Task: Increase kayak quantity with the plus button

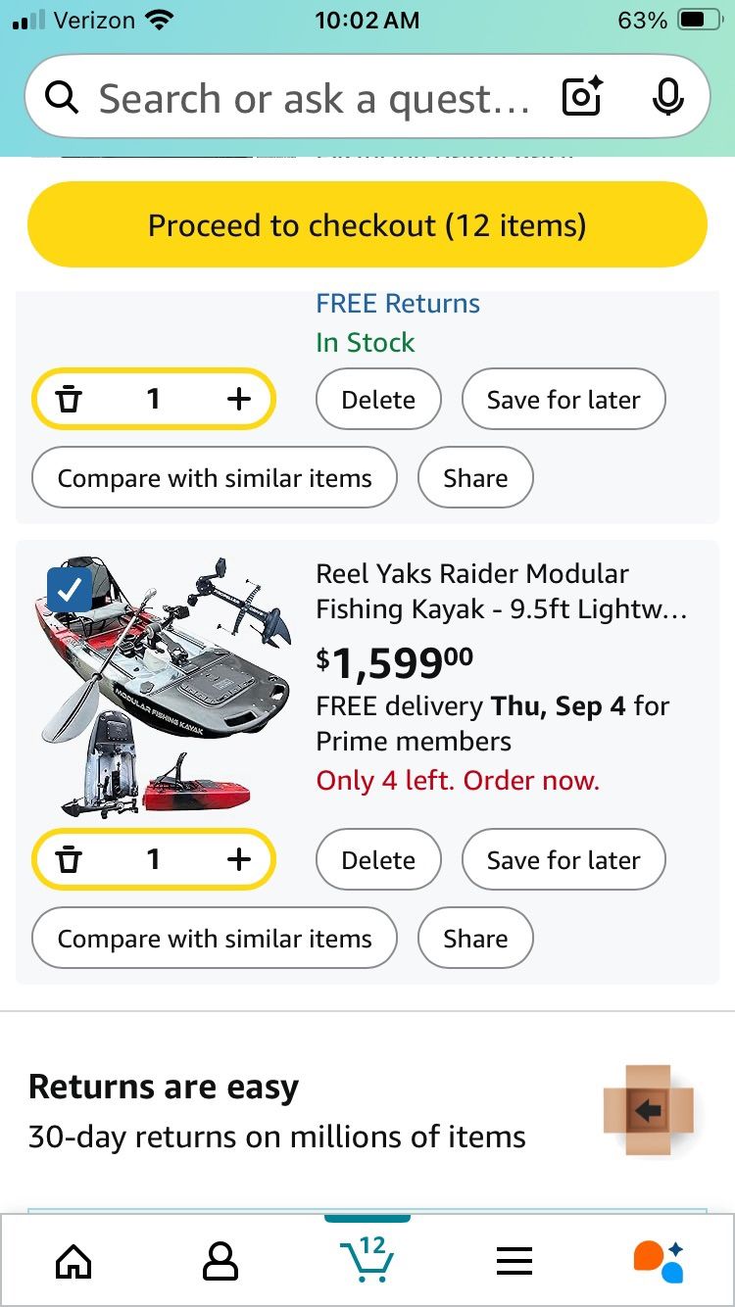Action: pyautogui.click(x=238, y=859)
